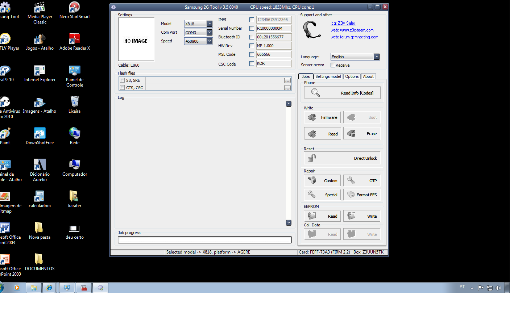Switch to the Settings model tab
The width and height of the screenshot is (522, 326).
(x=328, y=76)
